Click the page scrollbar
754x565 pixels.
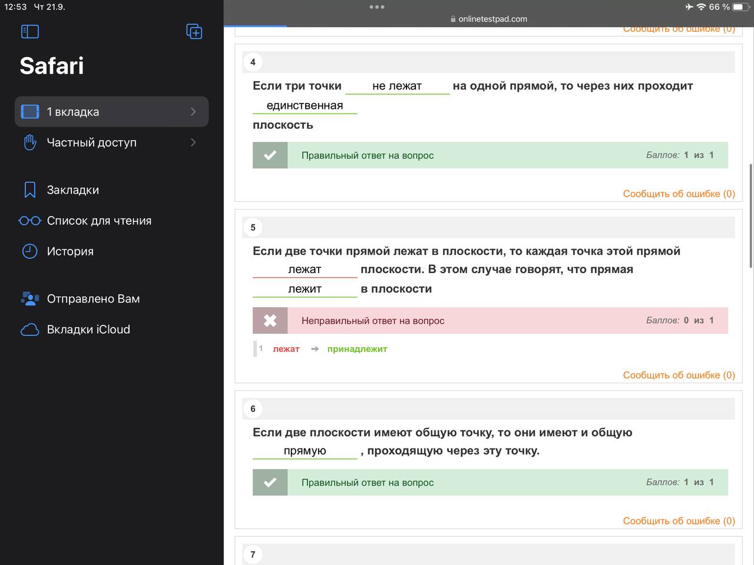pyautogui.click(x=750, y=215)
